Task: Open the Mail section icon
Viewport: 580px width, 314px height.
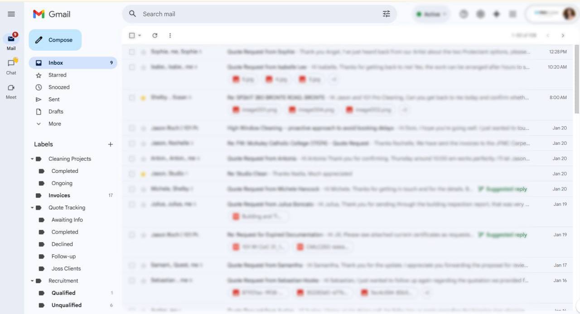Action: [x=11, y=39]
